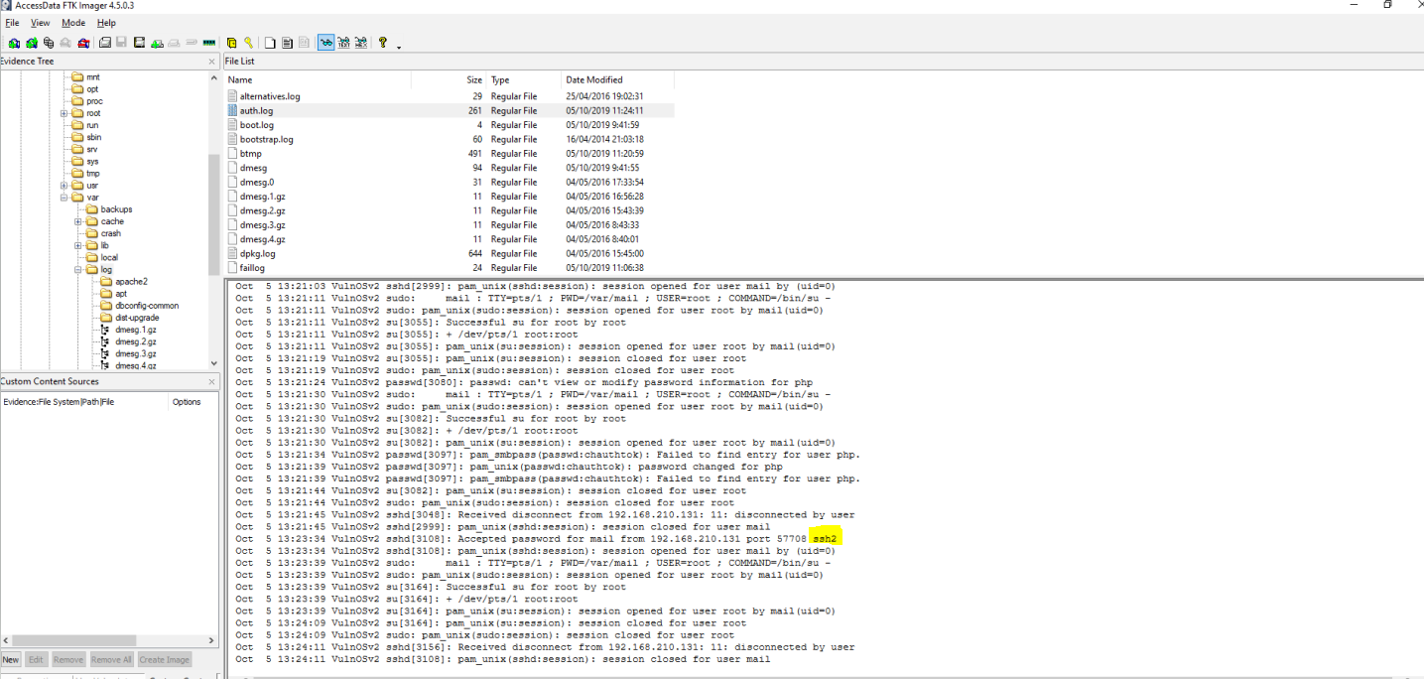This screenshot has width=1424, height=679.
Task: Toggle the view files as Text mode
Action: (x=343, y=43)
